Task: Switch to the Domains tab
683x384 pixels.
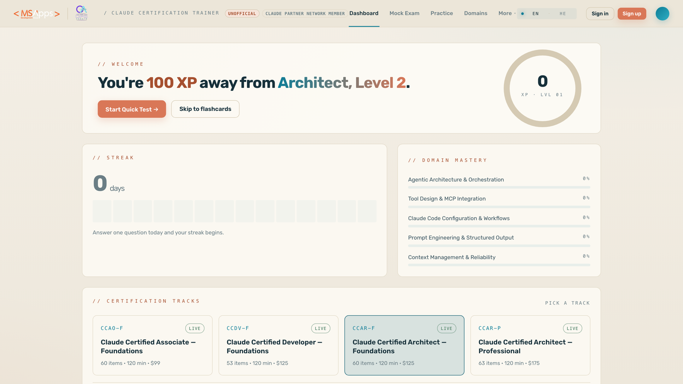Action: (476, 13)
